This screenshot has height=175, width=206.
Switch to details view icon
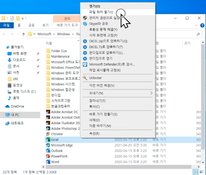click(195, 172)
